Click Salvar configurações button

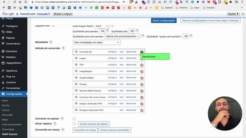tap(164, 20)
